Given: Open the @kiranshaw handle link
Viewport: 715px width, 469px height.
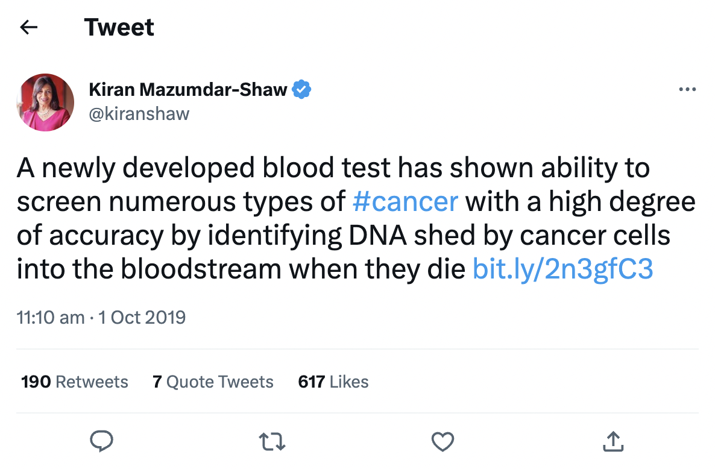Looking at the screenshot, I should click(139, 113).
